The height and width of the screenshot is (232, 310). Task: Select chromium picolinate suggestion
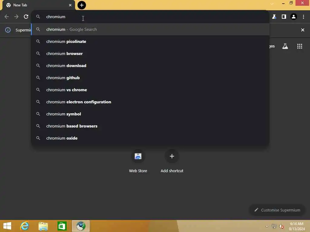click(x=150, y=41)
